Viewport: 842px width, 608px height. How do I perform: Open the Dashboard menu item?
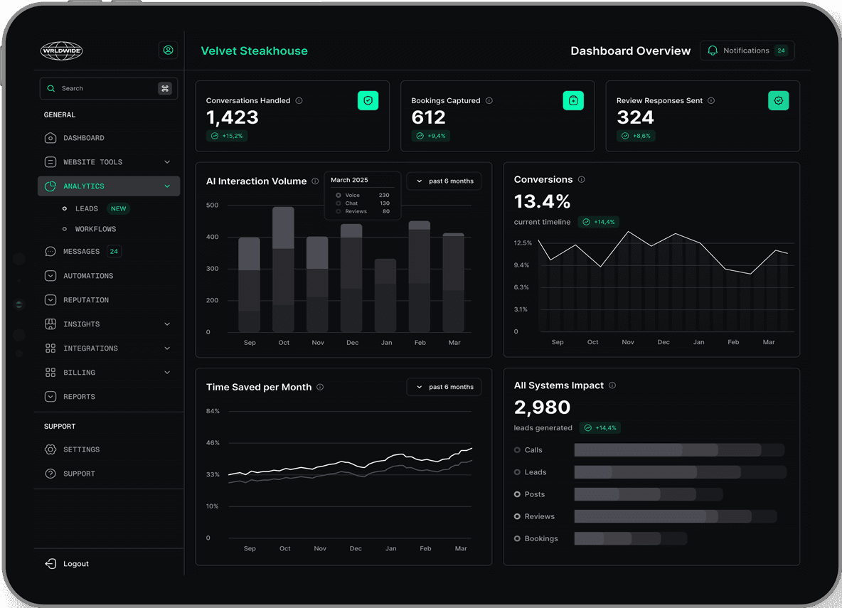pos(109,138)
